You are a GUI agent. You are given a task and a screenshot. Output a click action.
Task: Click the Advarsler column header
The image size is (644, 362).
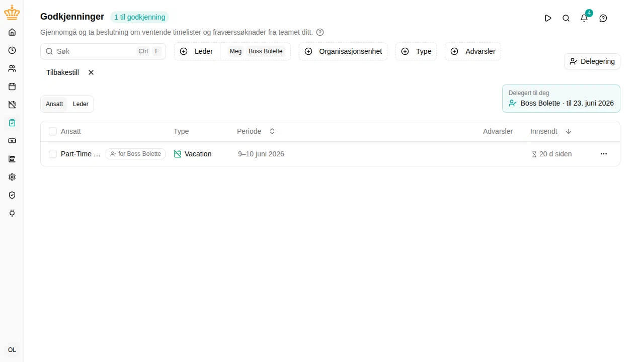[x=498, y=131]
